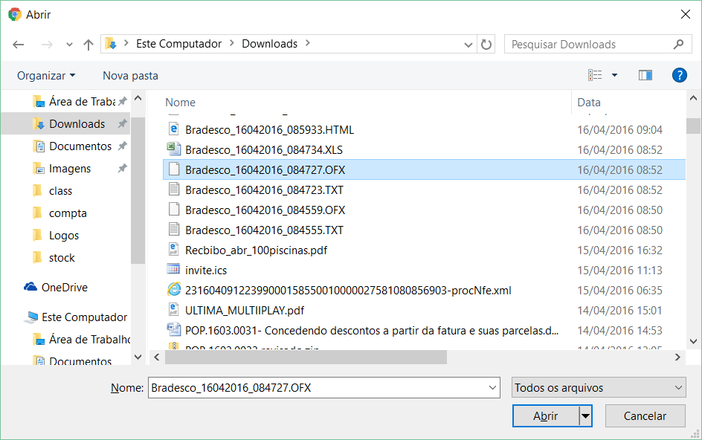Viewport: 702px width, 440px height.
Task: Toggle the preview pane
Action: [x=645, y=75]
